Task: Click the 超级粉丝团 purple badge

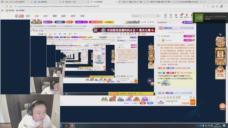Action: point(48,22)
